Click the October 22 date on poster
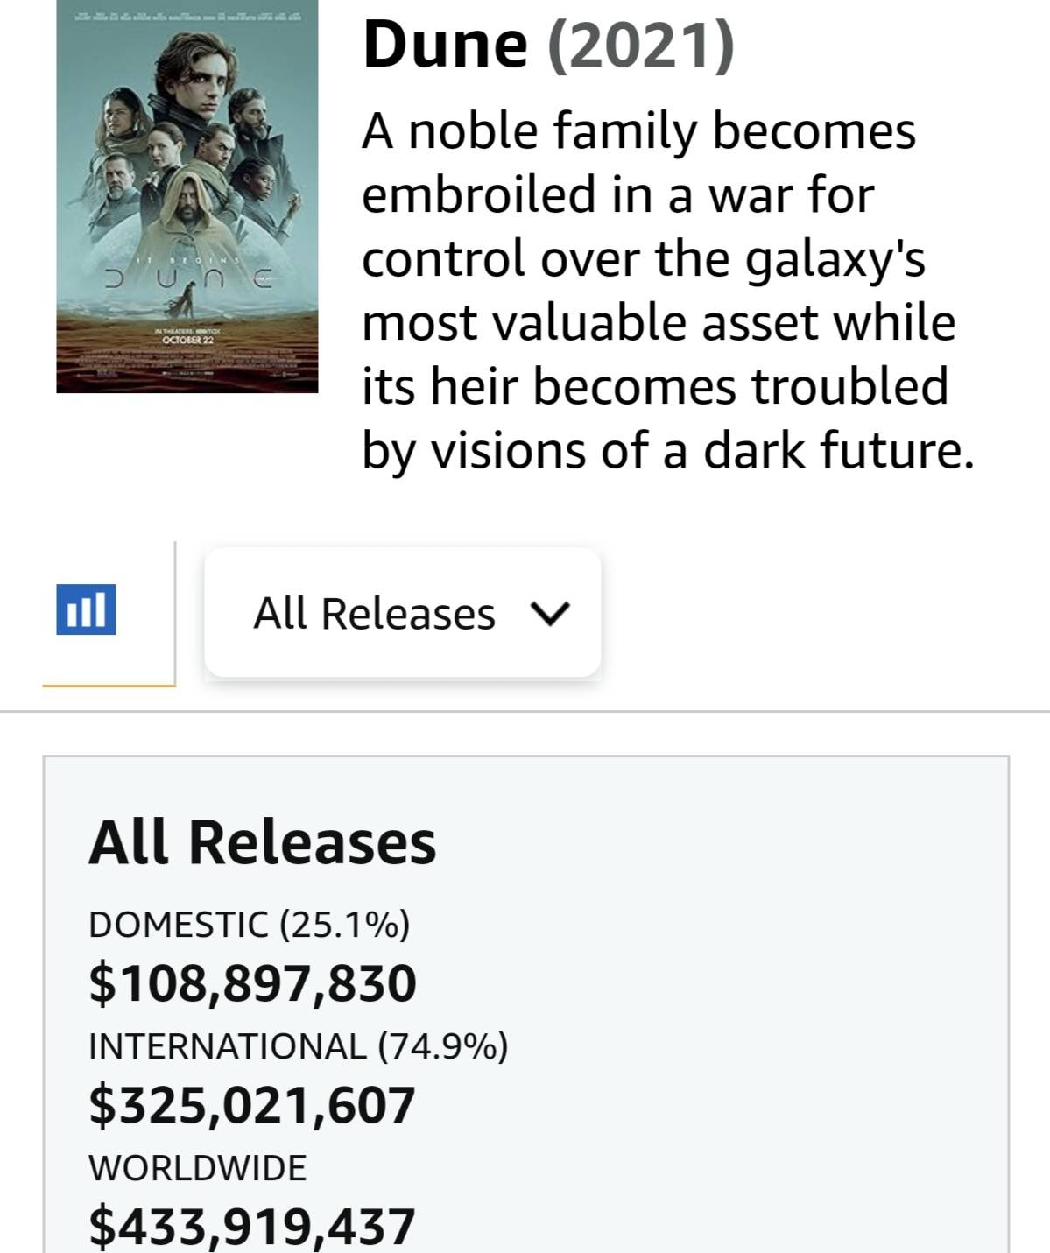Image resolution: width=1050 pixels, height=1253 pixels. pos(187,337)
